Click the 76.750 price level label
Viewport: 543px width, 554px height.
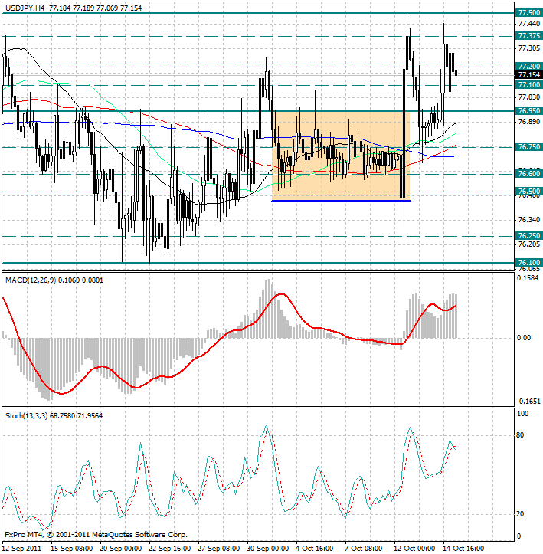[x=528, y=146]
